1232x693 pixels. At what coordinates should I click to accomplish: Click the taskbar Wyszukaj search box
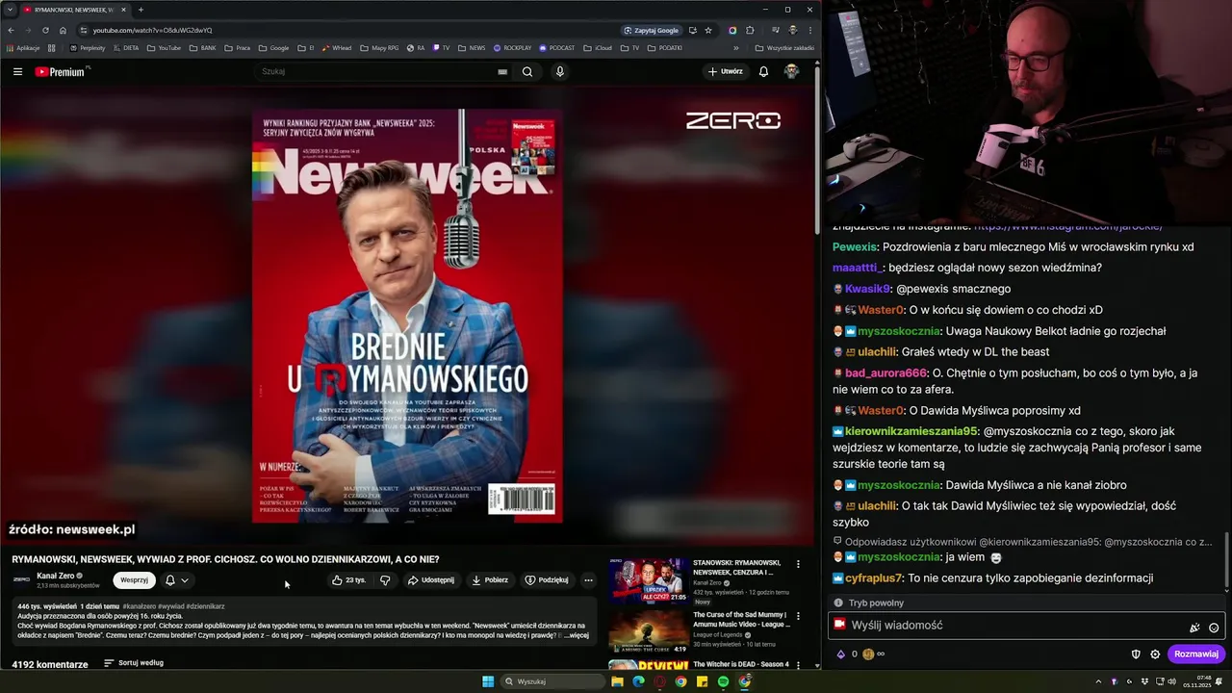pos(552,681)
